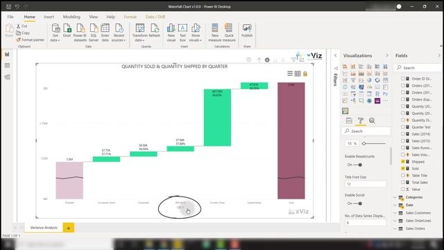
Task: Get more visuals via ellipsis icon
Action: point(385,101)
